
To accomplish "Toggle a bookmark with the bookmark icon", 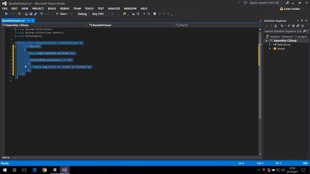I will pos(155,14).
